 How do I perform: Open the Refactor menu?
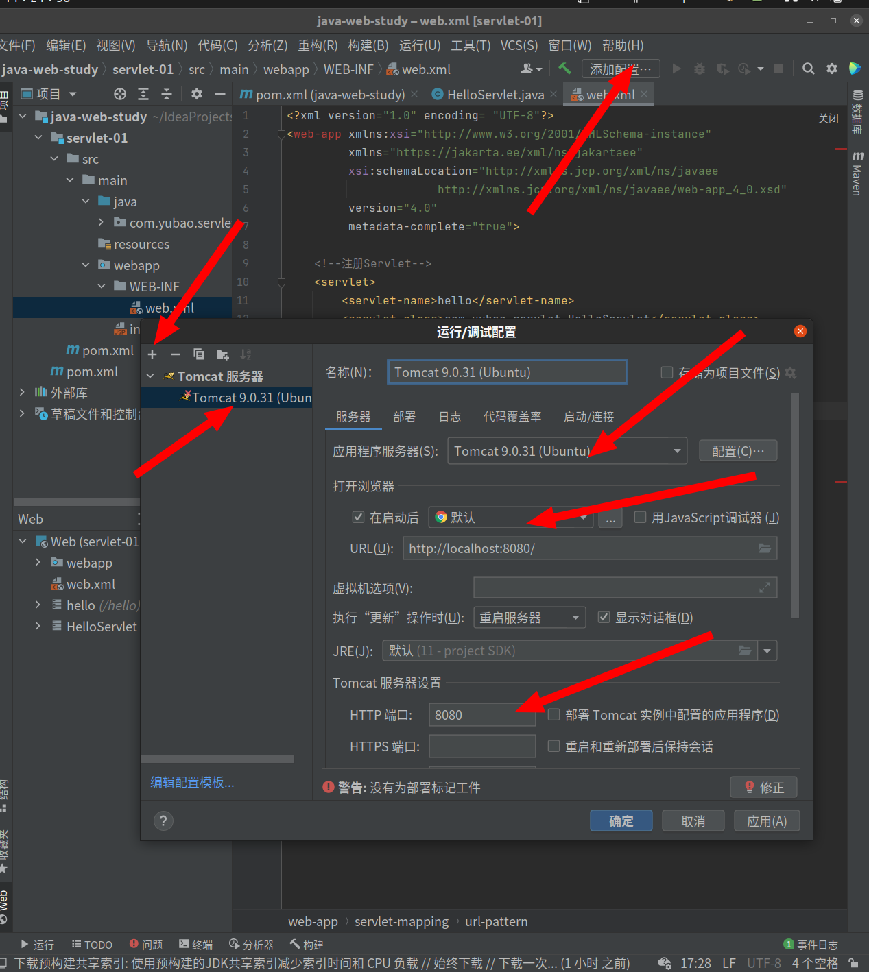318,45
